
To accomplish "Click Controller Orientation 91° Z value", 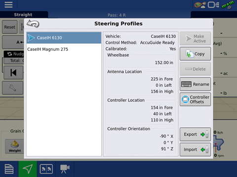I will click(167, 149).
